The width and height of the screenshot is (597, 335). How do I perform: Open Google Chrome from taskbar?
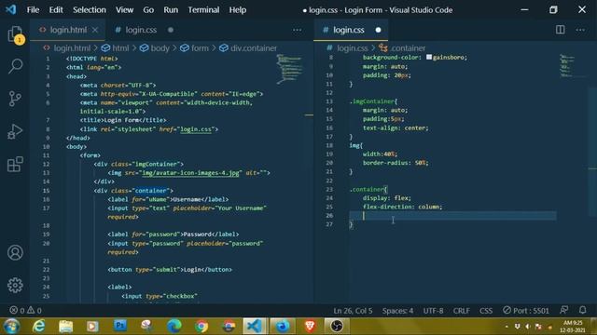coord(201,327)
